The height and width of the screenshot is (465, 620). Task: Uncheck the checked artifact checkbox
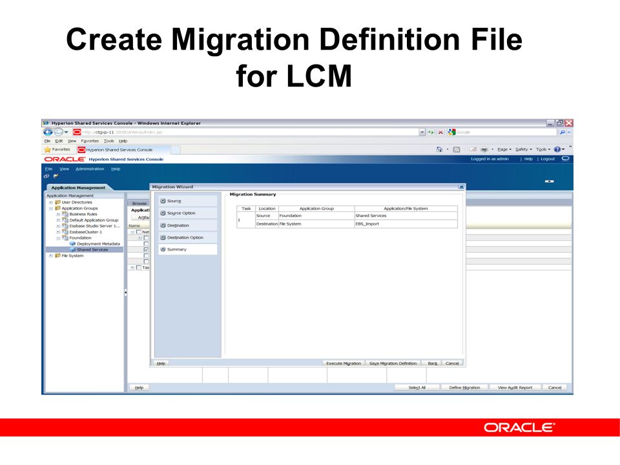146,250
